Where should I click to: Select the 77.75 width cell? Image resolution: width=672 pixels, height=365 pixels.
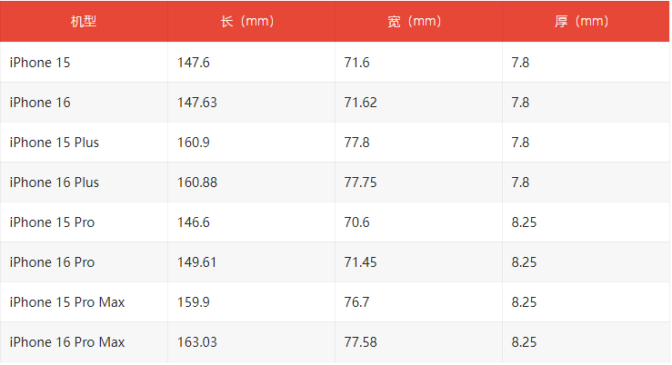point(361,182)
